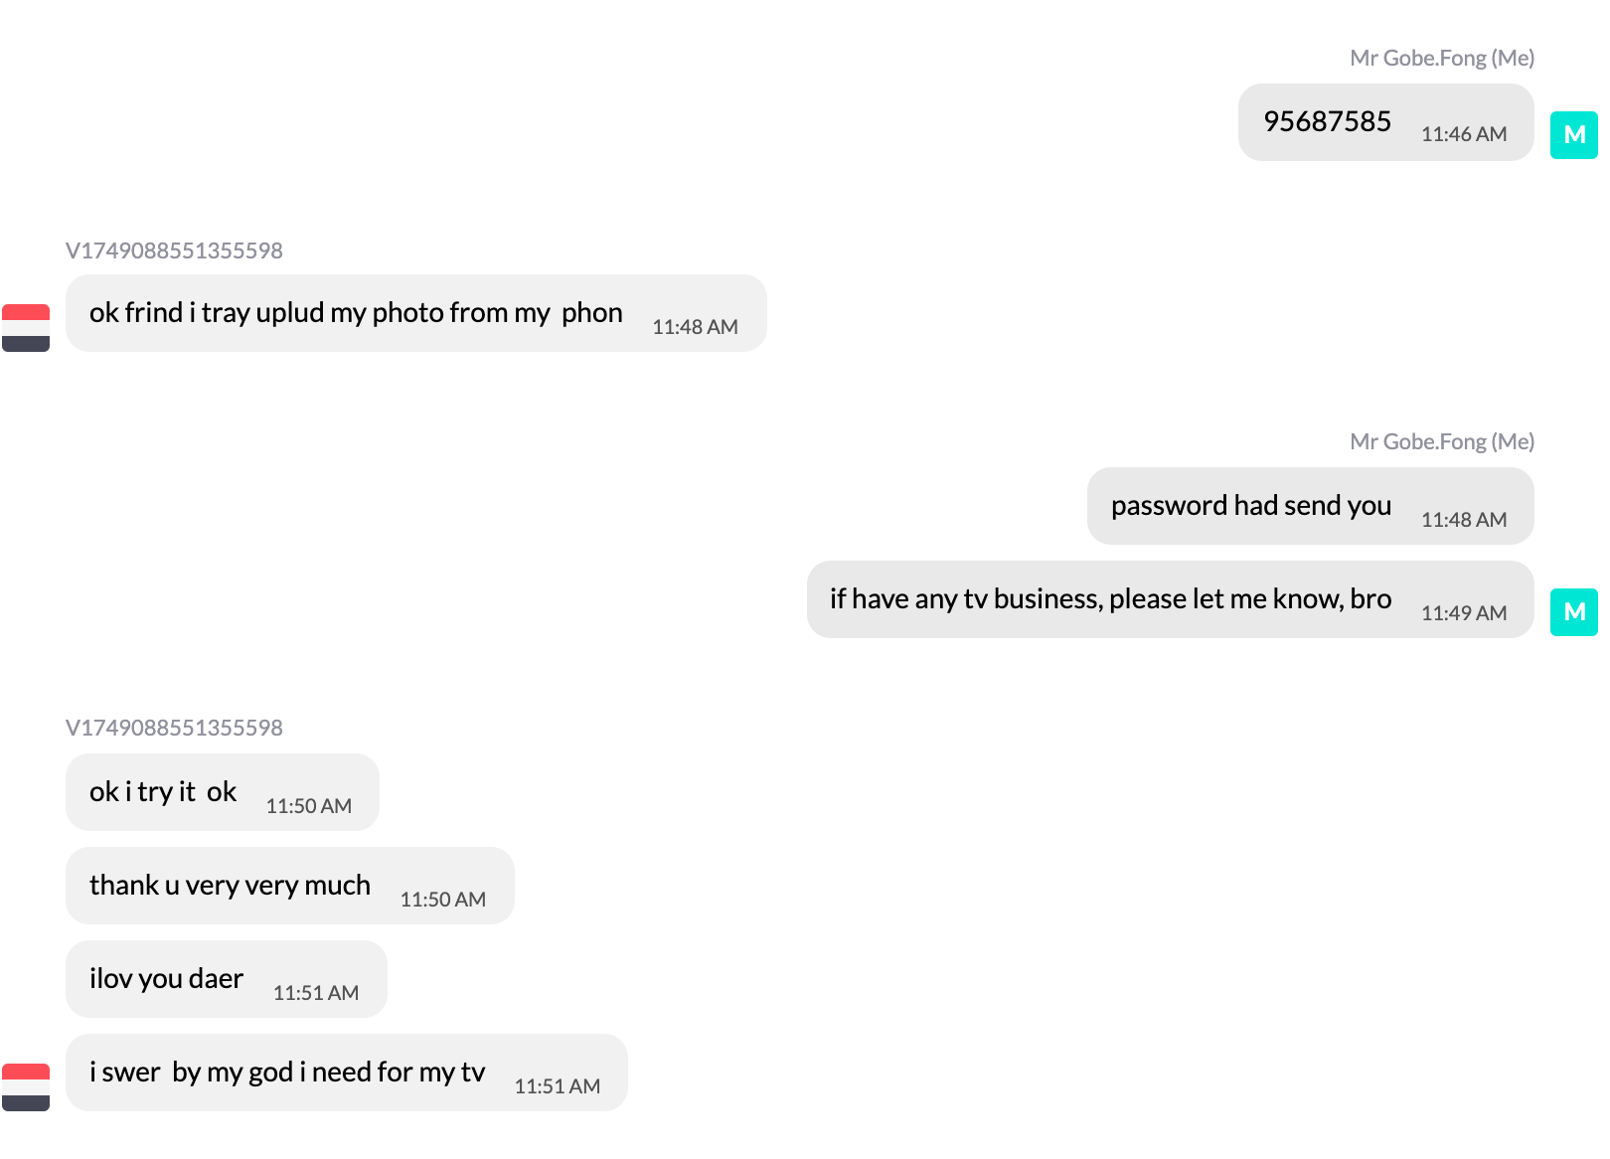Screen dimensions: 1610x1159
Task: Select the 'password had send you' message
Action: [1250, 506]
